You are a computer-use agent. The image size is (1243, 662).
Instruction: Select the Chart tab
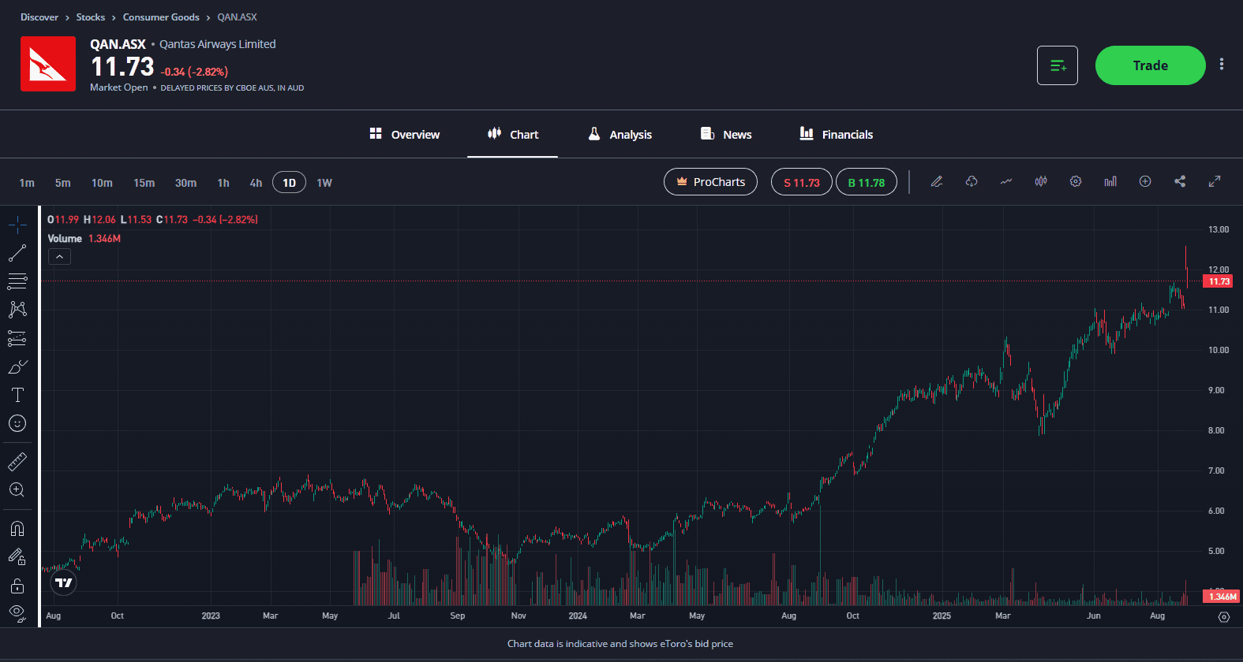[x=513, y=135]
